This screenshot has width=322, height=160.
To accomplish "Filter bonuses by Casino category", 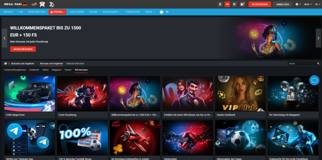I will coord(68,70).
